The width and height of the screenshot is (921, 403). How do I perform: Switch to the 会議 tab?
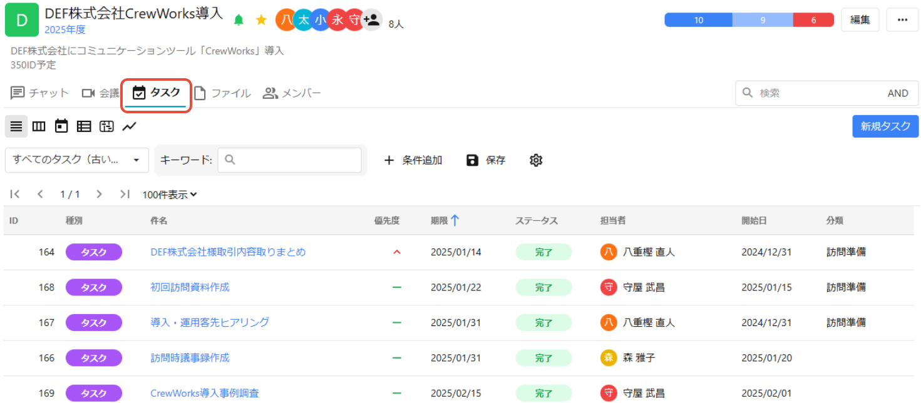100,93
